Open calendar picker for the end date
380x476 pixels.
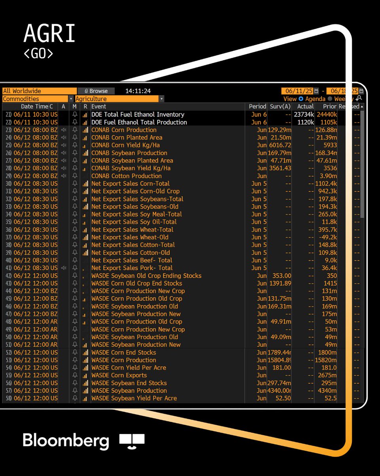361,91
